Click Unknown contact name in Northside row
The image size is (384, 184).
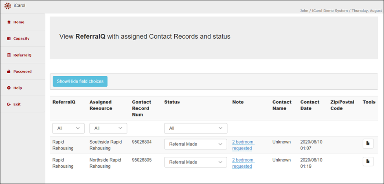[281, 160]
